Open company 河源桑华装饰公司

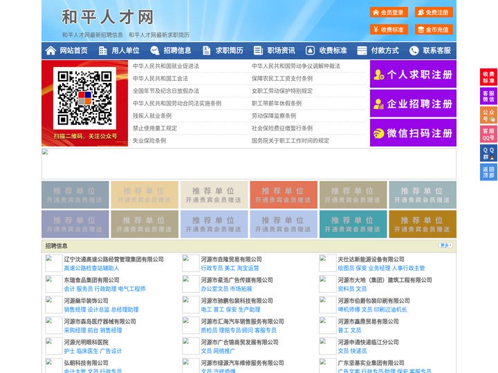[86, 300]
